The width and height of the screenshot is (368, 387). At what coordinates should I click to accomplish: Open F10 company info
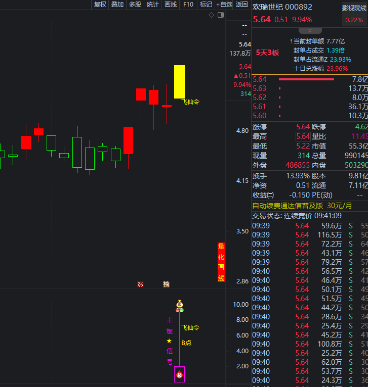click(x=188, y=5)
